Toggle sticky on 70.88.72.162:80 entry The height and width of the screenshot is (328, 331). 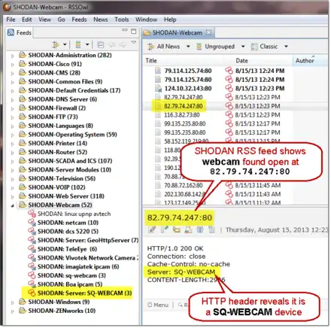(229, 185)
